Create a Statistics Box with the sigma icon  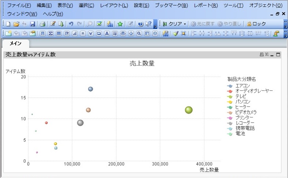50,34
